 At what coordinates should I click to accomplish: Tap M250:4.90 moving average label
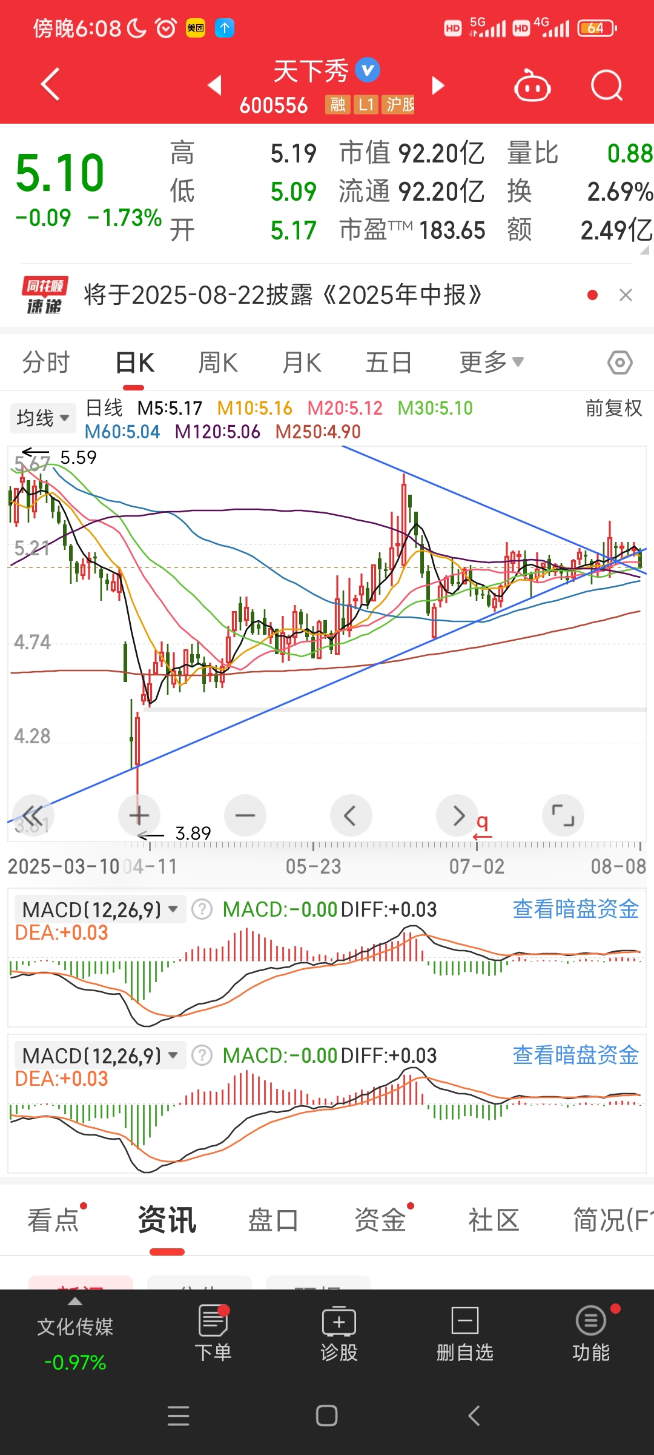tap(318, 432)
